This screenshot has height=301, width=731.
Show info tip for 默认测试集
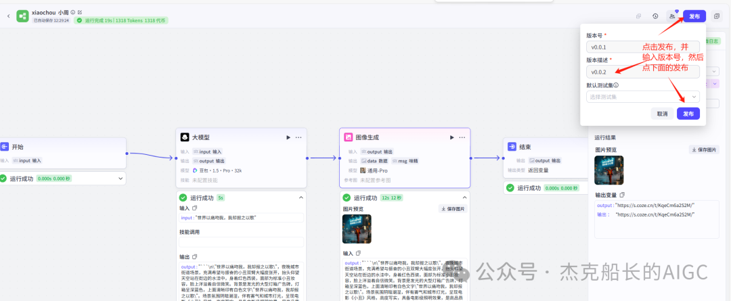(616, 85)
